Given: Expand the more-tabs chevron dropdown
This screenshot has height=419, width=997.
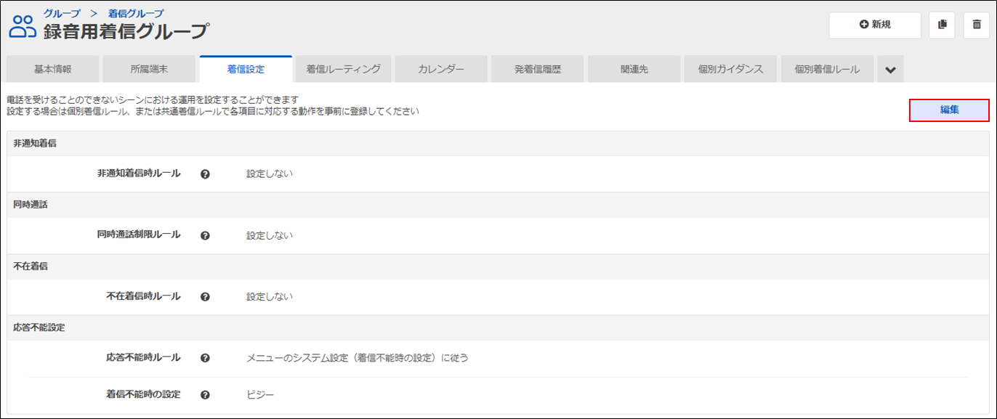Looking at the screenshot, I should (890, 70).
